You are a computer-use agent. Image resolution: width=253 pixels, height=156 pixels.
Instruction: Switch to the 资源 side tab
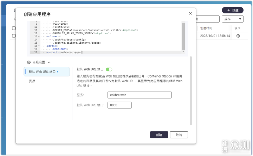[32, 81]
